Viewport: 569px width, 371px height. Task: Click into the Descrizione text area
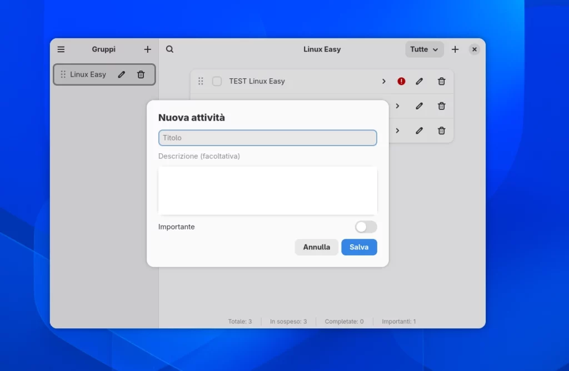coord(267,190)
